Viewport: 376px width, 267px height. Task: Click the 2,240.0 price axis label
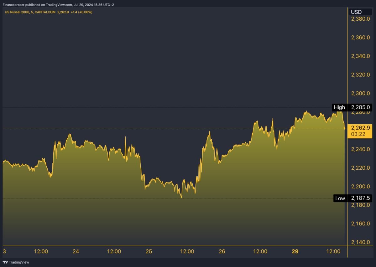[x=361, y=149]
